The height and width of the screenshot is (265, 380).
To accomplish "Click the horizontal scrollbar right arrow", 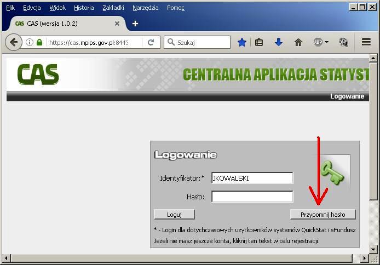I will 364,258.
